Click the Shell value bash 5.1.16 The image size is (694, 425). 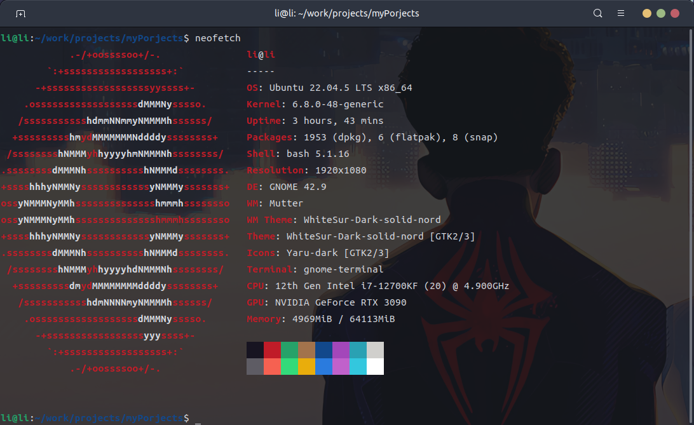318,154
